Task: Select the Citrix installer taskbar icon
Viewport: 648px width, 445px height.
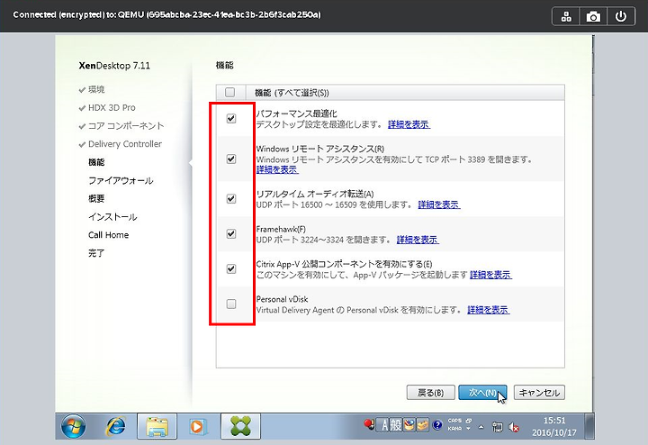Action: [x=240, y=426]
